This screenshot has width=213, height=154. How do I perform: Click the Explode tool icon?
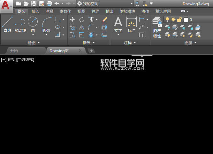point(104,27)
